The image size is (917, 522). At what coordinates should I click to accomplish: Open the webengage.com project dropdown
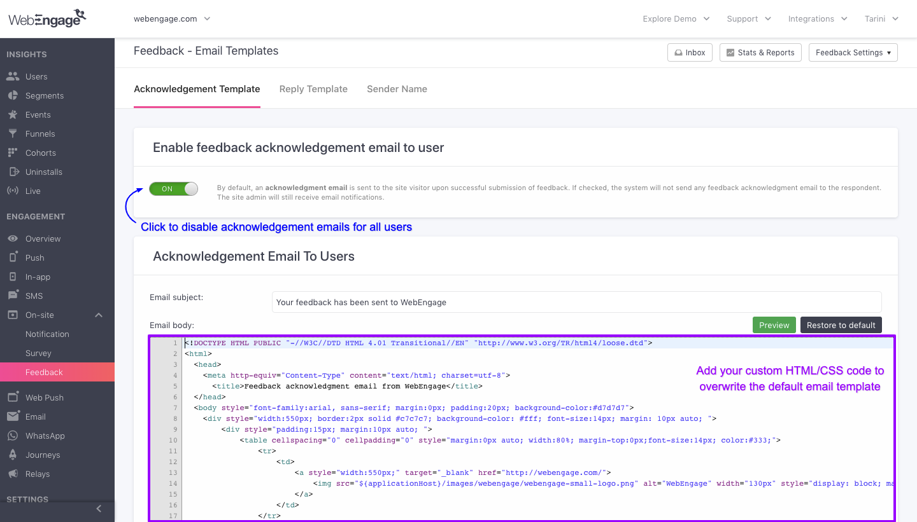click(x=172, y=18)
